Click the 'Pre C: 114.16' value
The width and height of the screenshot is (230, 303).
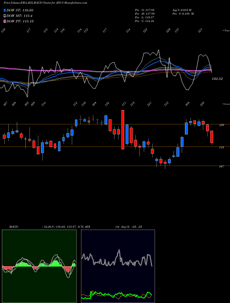coord(144,21)
